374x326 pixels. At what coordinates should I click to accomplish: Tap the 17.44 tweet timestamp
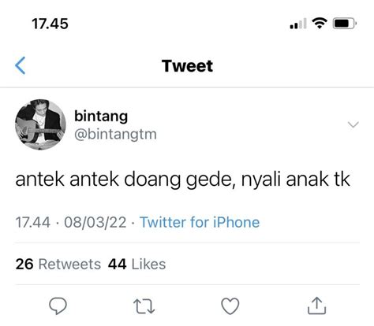33,222
